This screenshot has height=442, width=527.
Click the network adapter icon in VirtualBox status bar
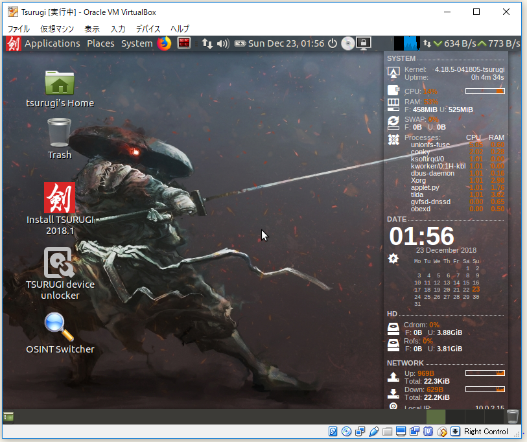coord(360,431)
